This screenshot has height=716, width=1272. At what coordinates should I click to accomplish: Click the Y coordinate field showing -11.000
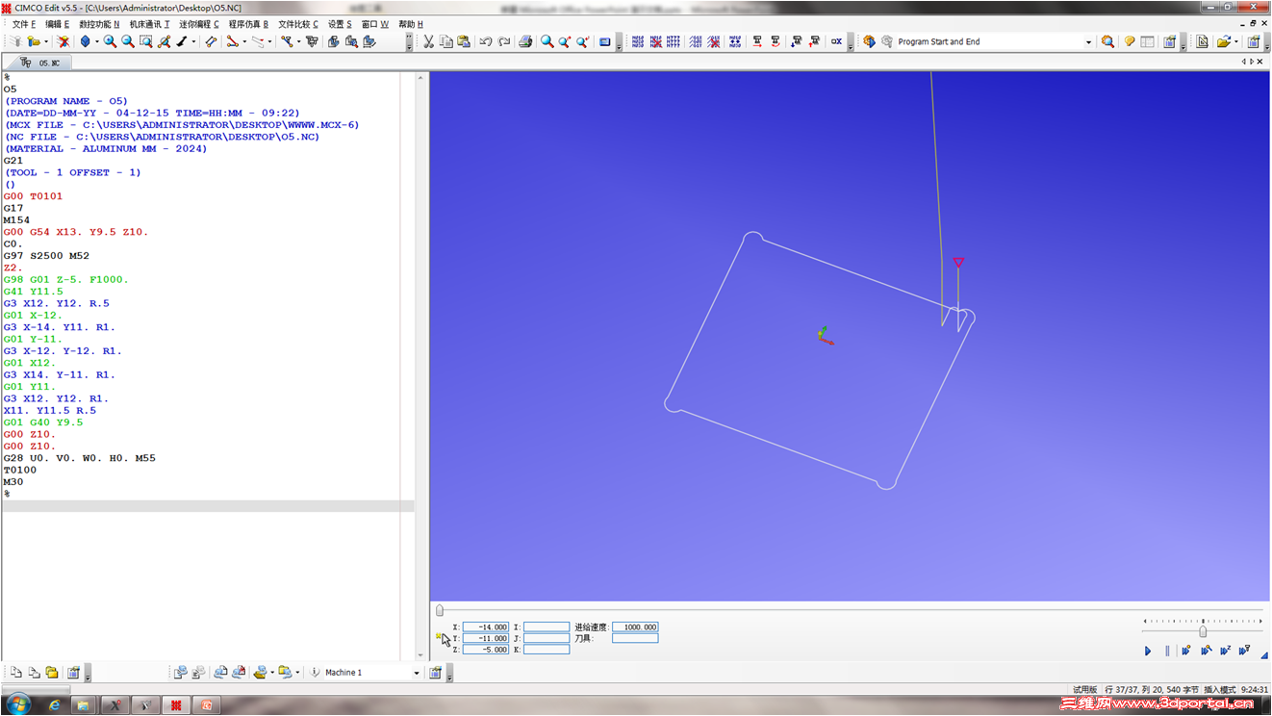(x=486, y=638)
